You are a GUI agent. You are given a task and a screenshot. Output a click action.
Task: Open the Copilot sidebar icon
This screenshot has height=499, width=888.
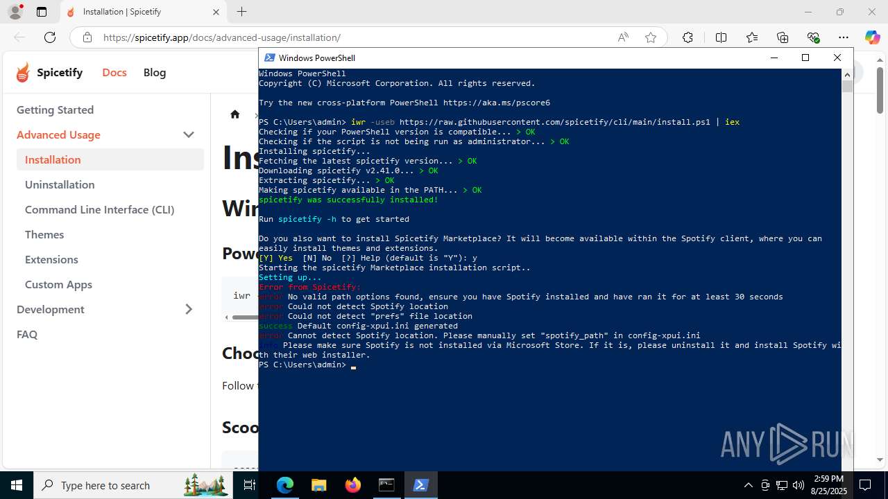(x=872, y=37)
